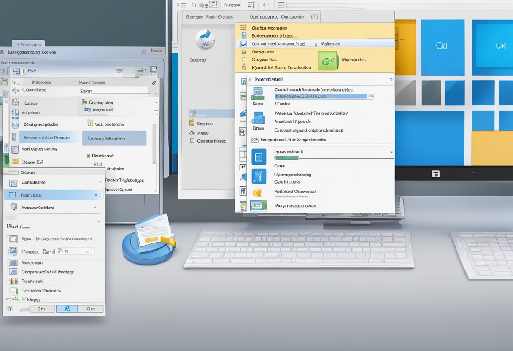Toggle the checkbox beside 'Gorser Offee'
The width and height of the screenshot is (513, 351).
point(243,51)
